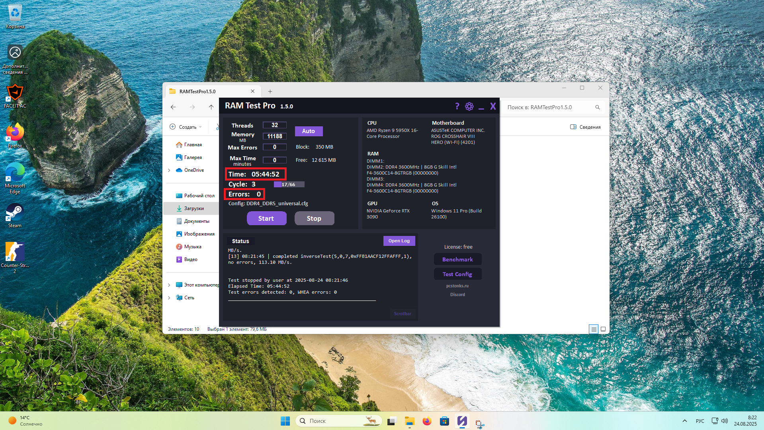Open Microsoft Store from the taskbar
This screenshot has width=764, height=430.
tap(445, 421)
